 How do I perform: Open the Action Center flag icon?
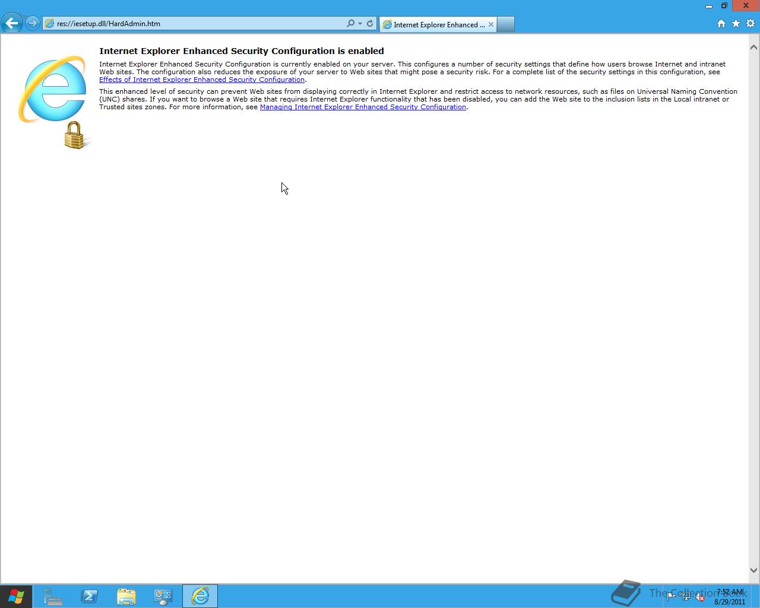tap(671, 597)
